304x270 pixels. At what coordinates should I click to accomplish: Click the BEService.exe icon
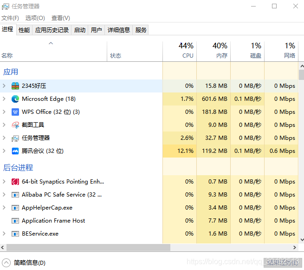[15, 234]
